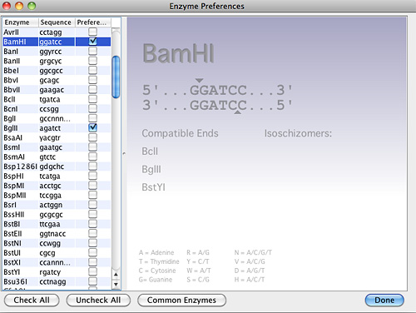Click BglII under Compatible Ends
The width and height of the screenshot is (416, 313).
pos(151,169)
